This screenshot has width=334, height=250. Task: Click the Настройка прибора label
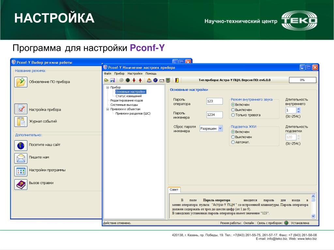coord(45,110)
